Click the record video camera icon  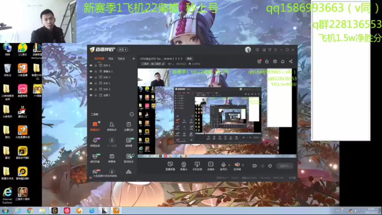pos(255,166)
